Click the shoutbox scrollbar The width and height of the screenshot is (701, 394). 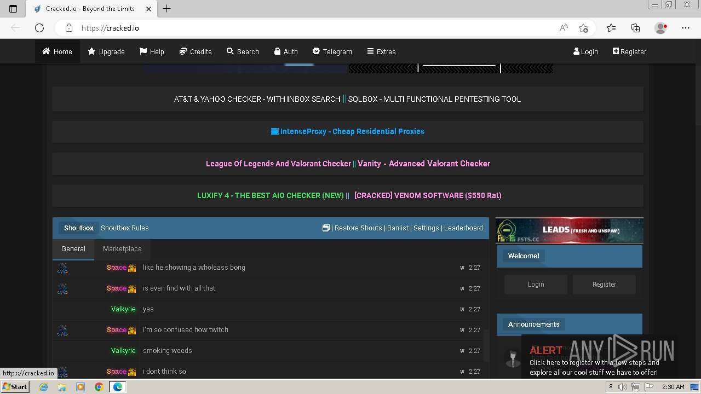(x=486, y=344)
